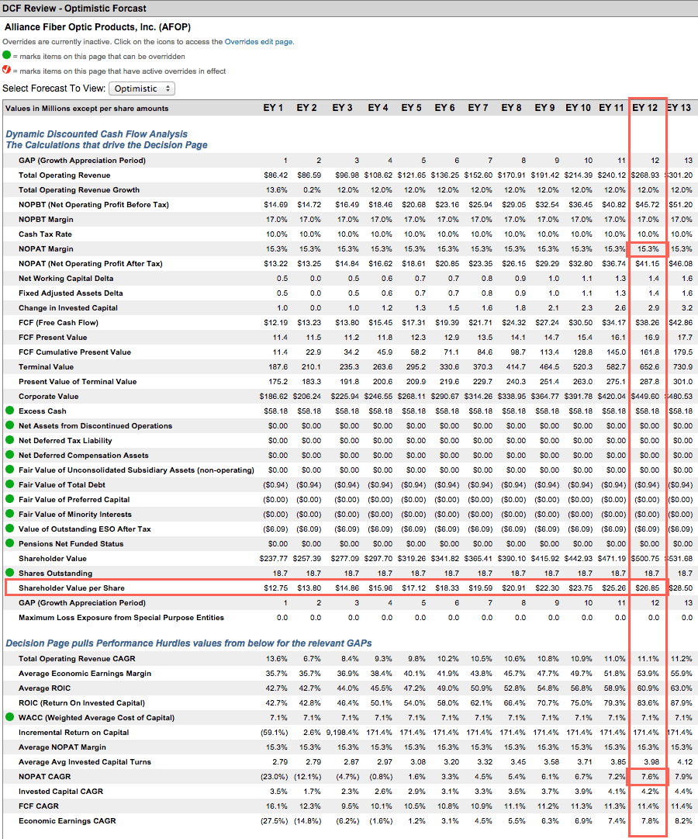Click the 9,198.4% incremental return value
The width and height of the screenshot is (698, 839).
tap(342, 732)
